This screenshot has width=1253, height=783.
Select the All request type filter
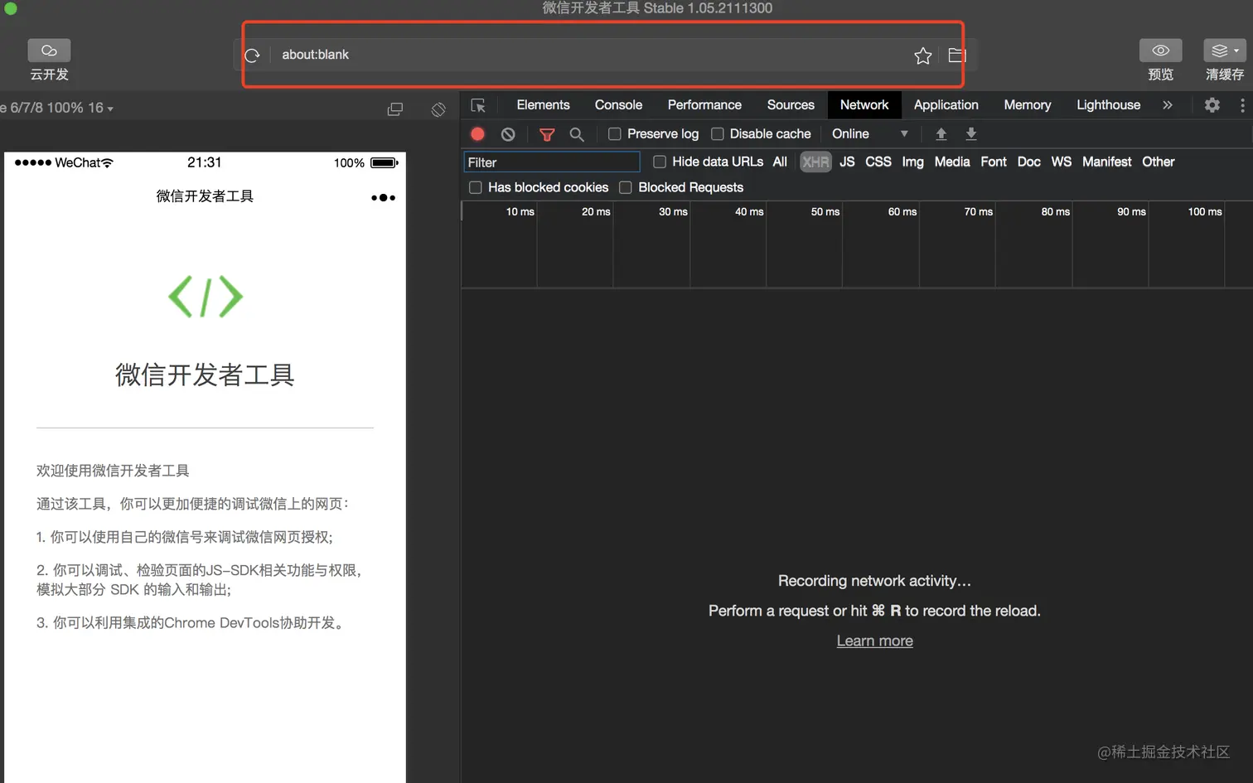click(x=780, y=162)
